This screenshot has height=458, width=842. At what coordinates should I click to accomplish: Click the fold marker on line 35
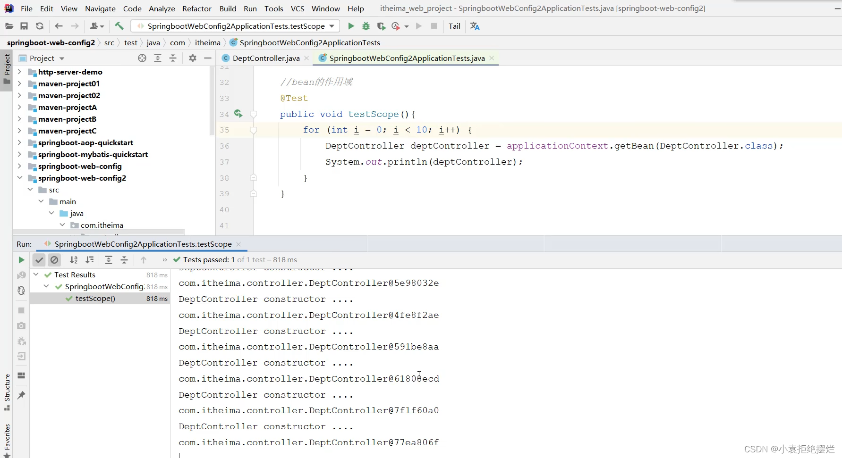[254, 130]
